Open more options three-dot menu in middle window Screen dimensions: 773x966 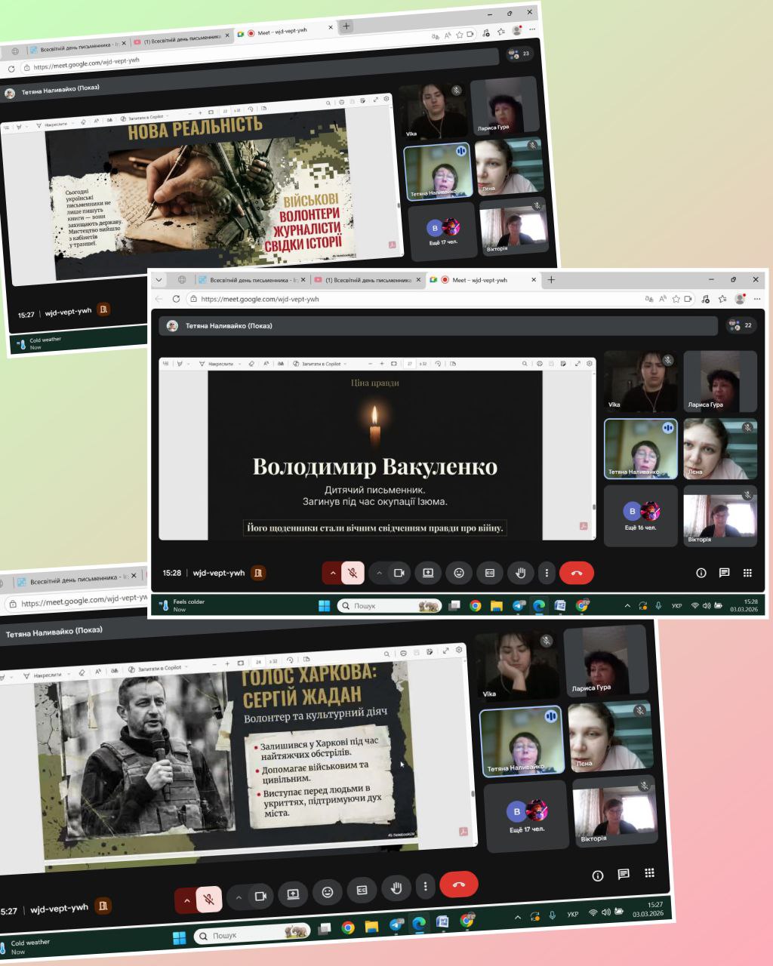(547, 573)
